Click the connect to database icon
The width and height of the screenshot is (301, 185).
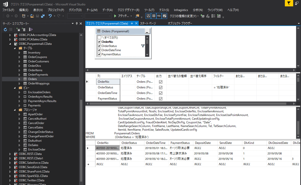[18, 30]
